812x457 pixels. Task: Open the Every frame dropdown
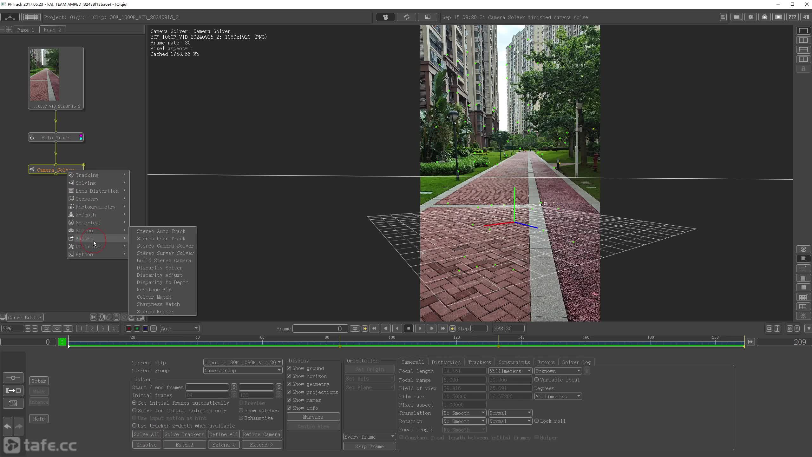point(370,437)
